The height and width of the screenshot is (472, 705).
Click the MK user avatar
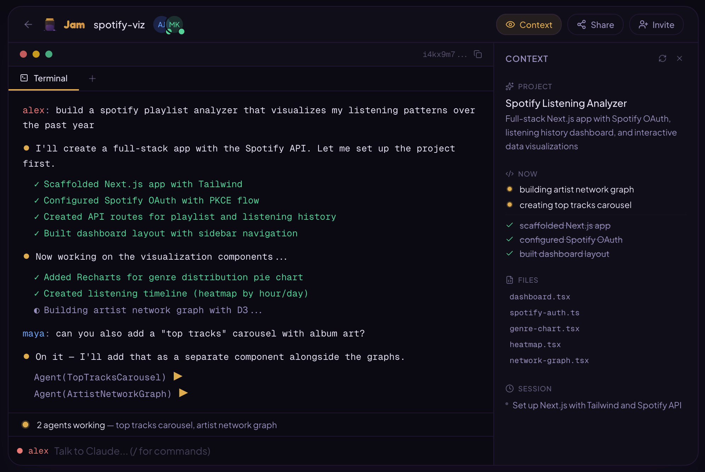point(175,25)
